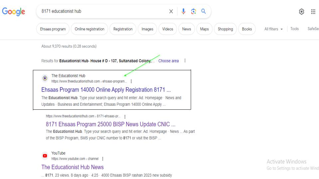
Task: Open Google Lens image search icon
Action: click(194, 12)
